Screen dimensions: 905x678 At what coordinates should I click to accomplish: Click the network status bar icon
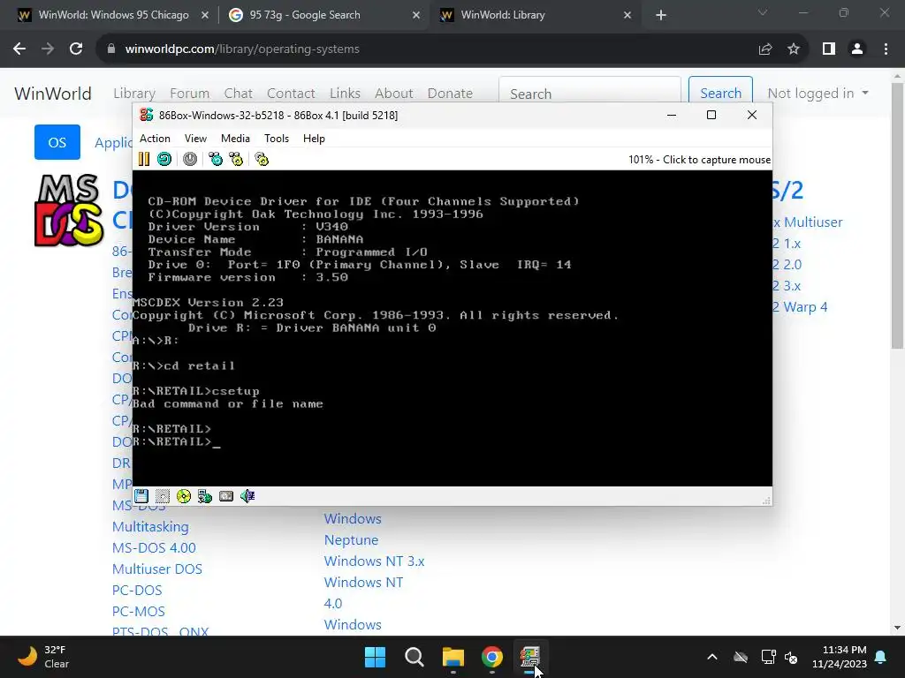pos(205,496)
